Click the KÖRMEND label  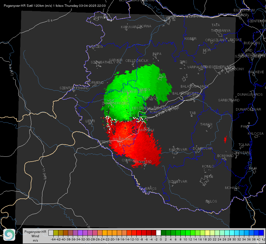(95, 83)
